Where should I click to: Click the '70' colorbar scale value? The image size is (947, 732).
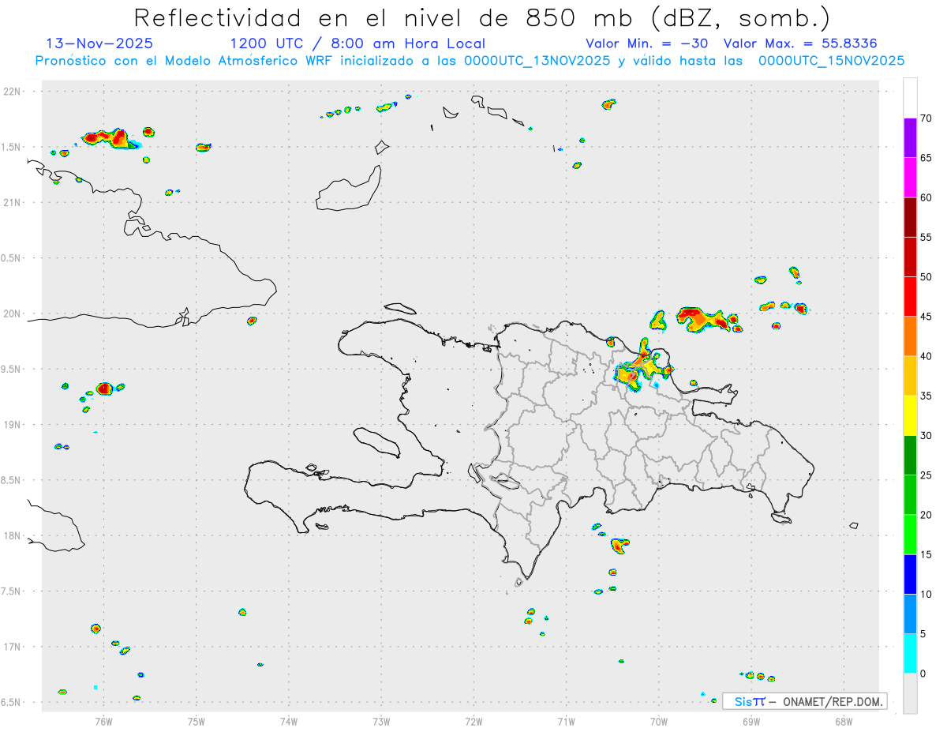926,118
